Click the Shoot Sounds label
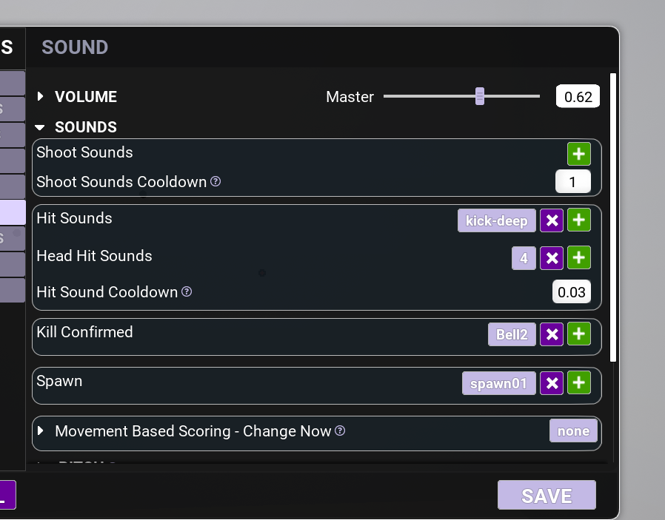 tap(85, 152)
